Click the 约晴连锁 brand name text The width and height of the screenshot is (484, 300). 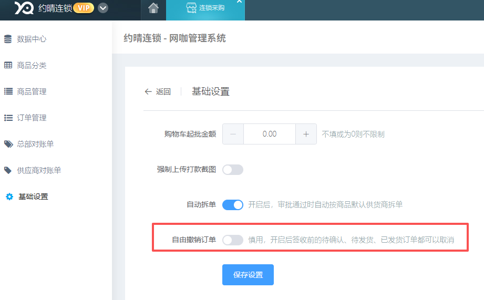pyautogui.click(x=55, y=8)
